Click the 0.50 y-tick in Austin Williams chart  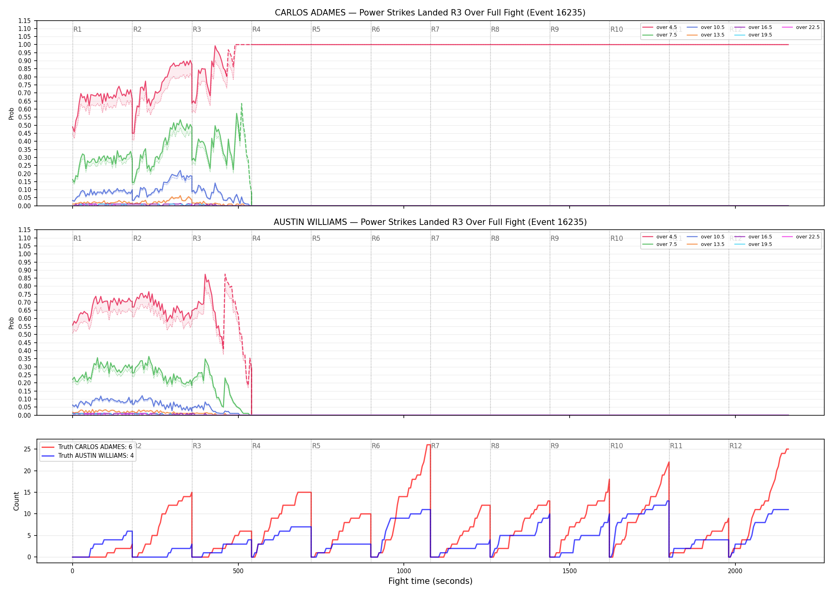[x=25, y=334]
